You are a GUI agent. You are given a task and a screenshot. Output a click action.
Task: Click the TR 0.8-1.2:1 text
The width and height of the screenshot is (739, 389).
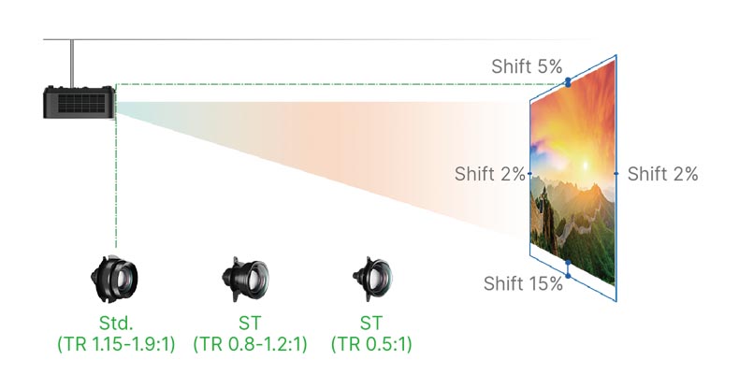(x=250, y=344)
